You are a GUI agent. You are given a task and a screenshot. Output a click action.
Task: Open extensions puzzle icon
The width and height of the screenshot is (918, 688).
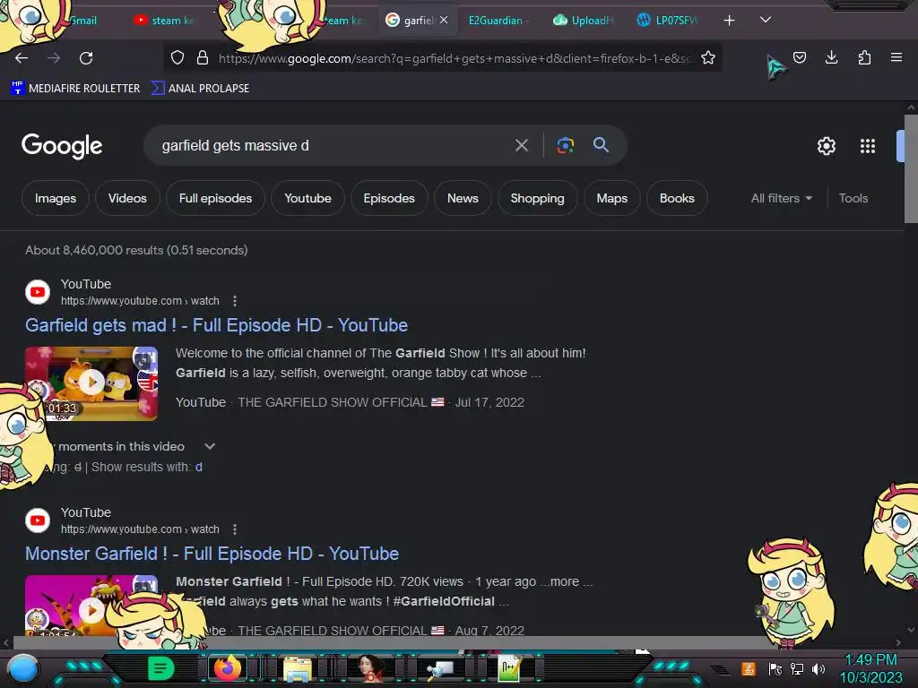point(864,57)
